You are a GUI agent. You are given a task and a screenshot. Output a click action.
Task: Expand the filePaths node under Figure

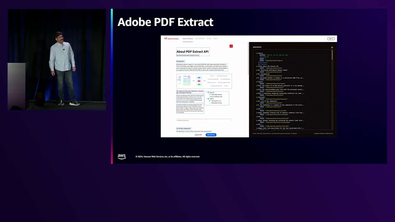tap(259, 64)
